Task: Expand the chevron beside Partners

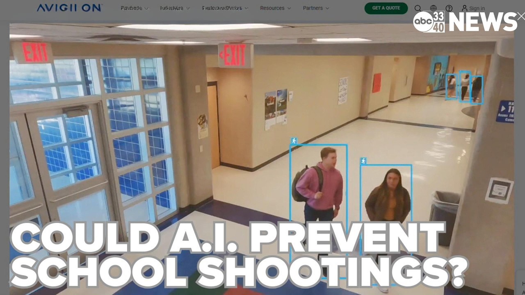Action: (x=327, y=8)
